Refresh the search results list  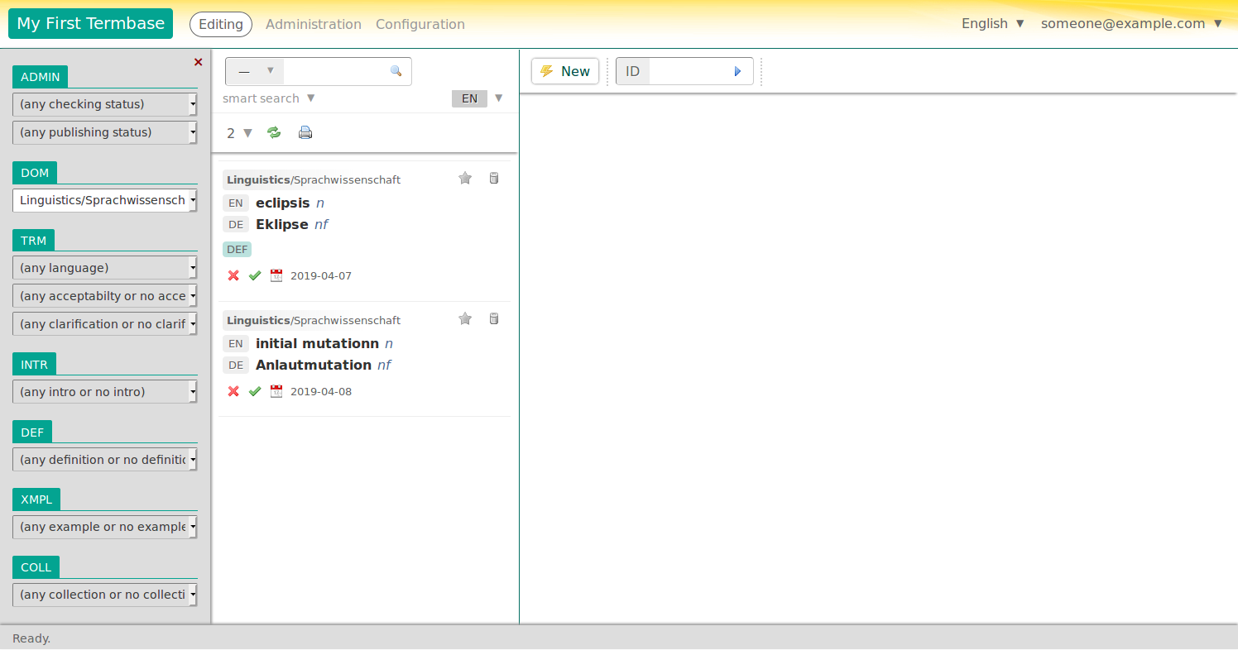point(274,132)
